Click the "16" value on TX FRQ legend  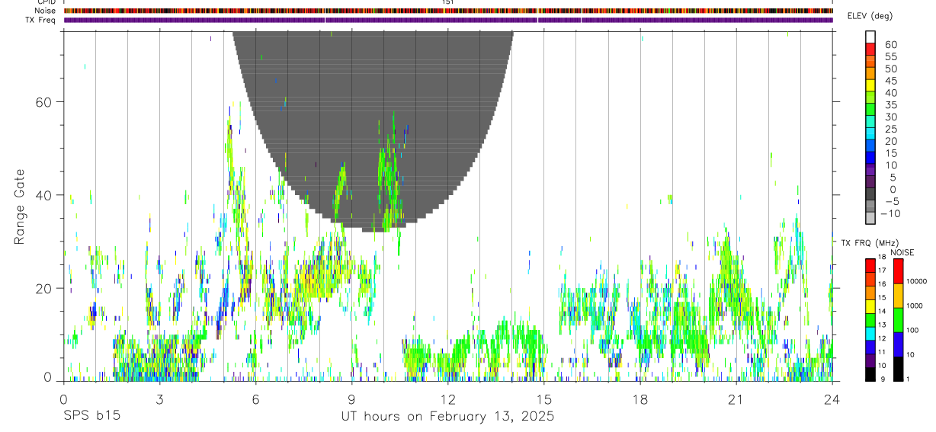click(882, 284)
